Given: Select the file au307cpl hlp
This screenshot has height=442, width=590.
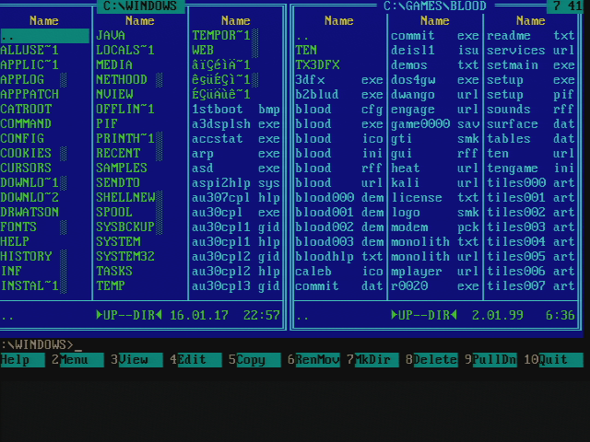Looking at the screenshot, I should click(x=236, y=198).
